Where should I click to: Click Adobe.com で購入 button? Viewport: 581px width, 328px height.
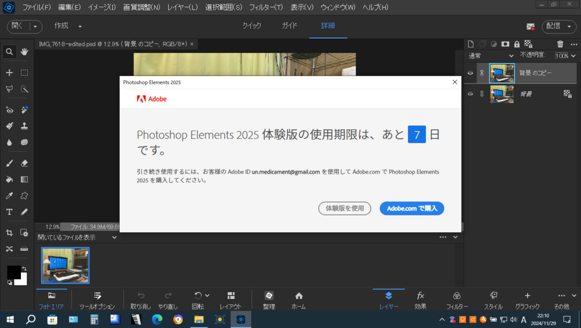pyautogui.click(x=412, y=208)
